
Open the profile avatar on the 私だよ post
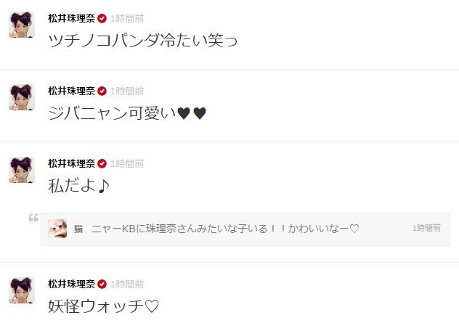coord(22,170)
